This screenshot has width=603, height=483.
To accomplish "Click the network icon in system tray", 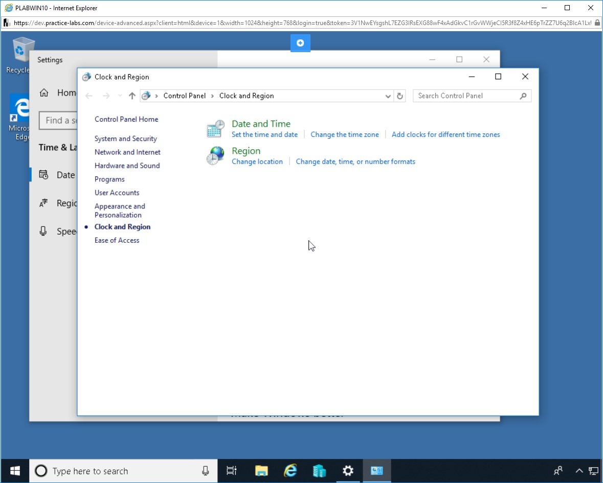I will (x=593, y=471).
